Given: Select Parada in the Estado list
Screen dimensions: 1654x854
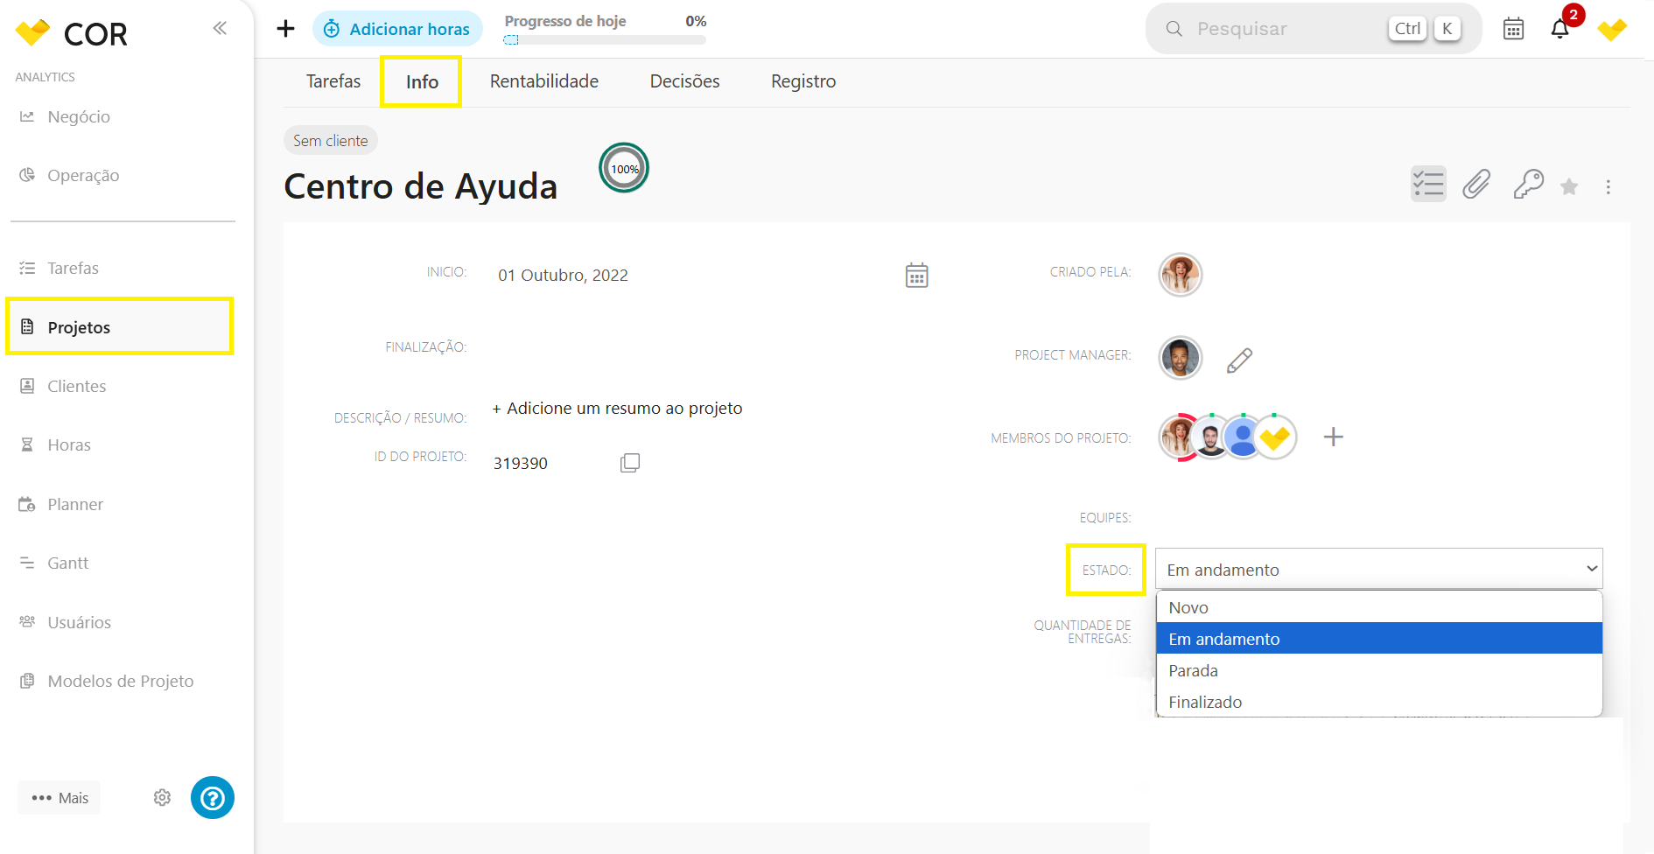Looking at the screenshot, I should tap(1379, 670).
